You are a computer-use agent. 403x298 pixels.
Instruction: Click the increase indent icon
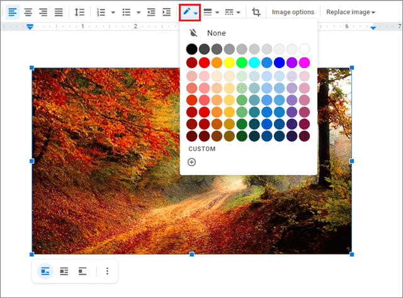[x=166, y=12]
